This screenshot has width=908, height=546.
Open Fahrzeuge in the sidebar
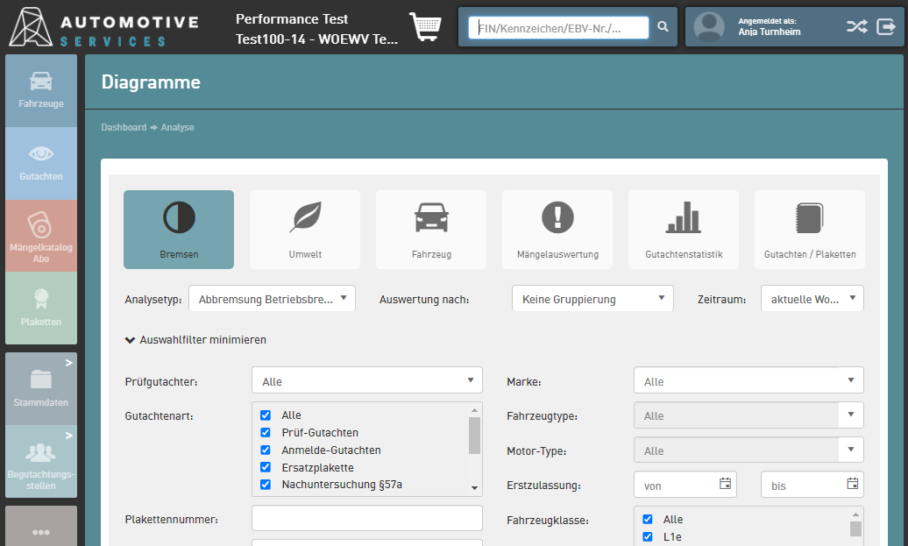(x=41, y=90)
